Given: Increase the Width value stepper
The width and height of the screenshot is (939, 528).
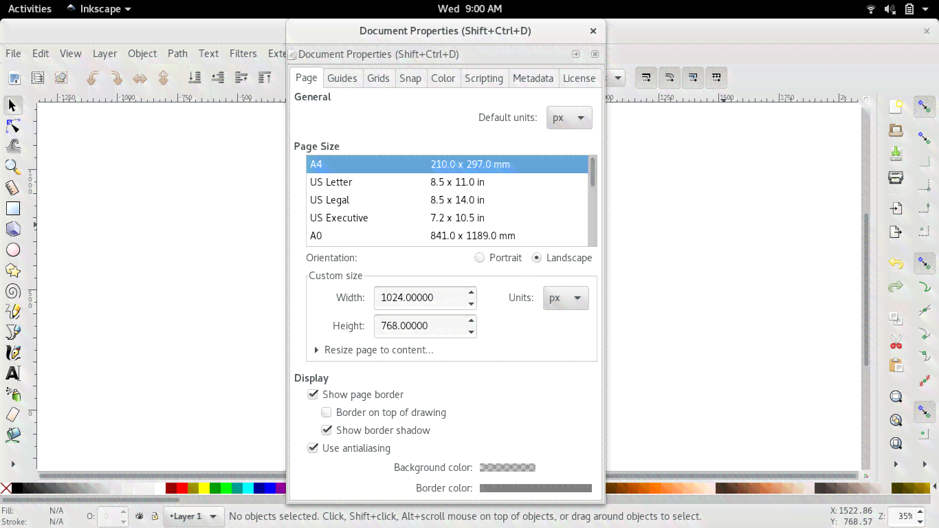Looking at the screenshot, I should tap(471, 292).
